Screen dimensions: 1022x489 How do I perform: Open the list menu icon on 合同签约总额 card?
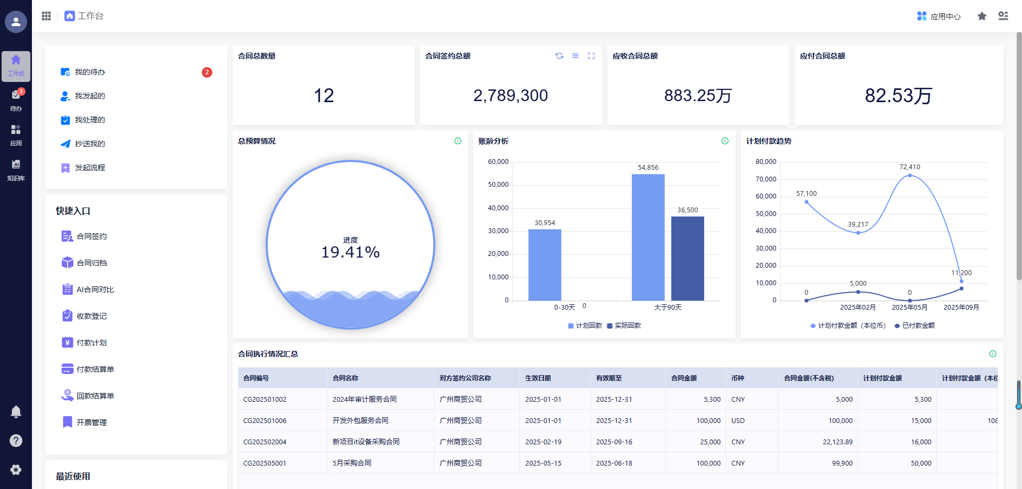click(575, 56)
